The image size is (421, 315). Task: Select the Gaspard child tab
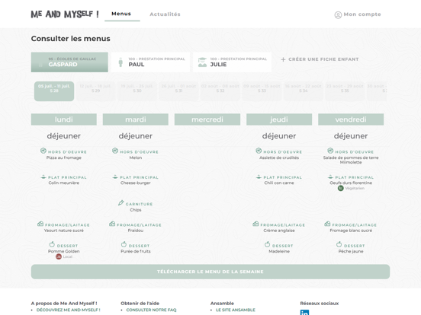69,62
